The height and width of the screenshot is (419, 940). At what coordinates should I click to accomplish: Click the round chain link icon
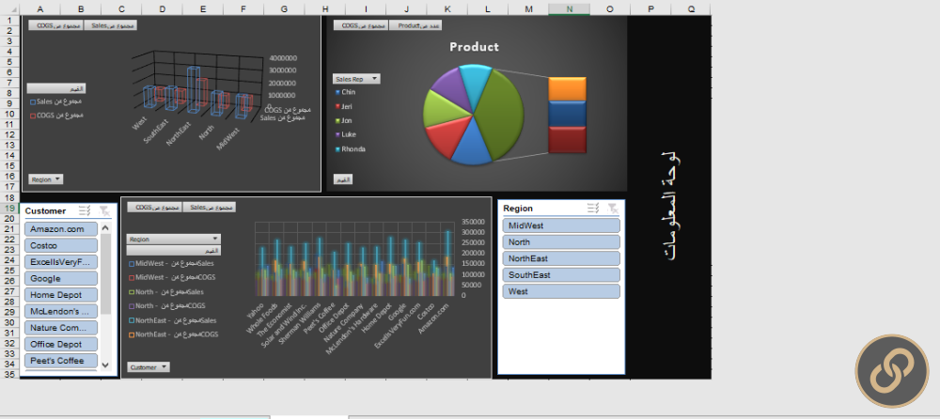click(891, 371)
